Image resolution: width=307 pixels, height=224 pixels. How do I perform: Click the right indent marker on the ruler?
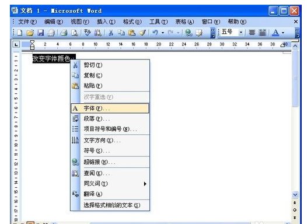coord(282,45)
